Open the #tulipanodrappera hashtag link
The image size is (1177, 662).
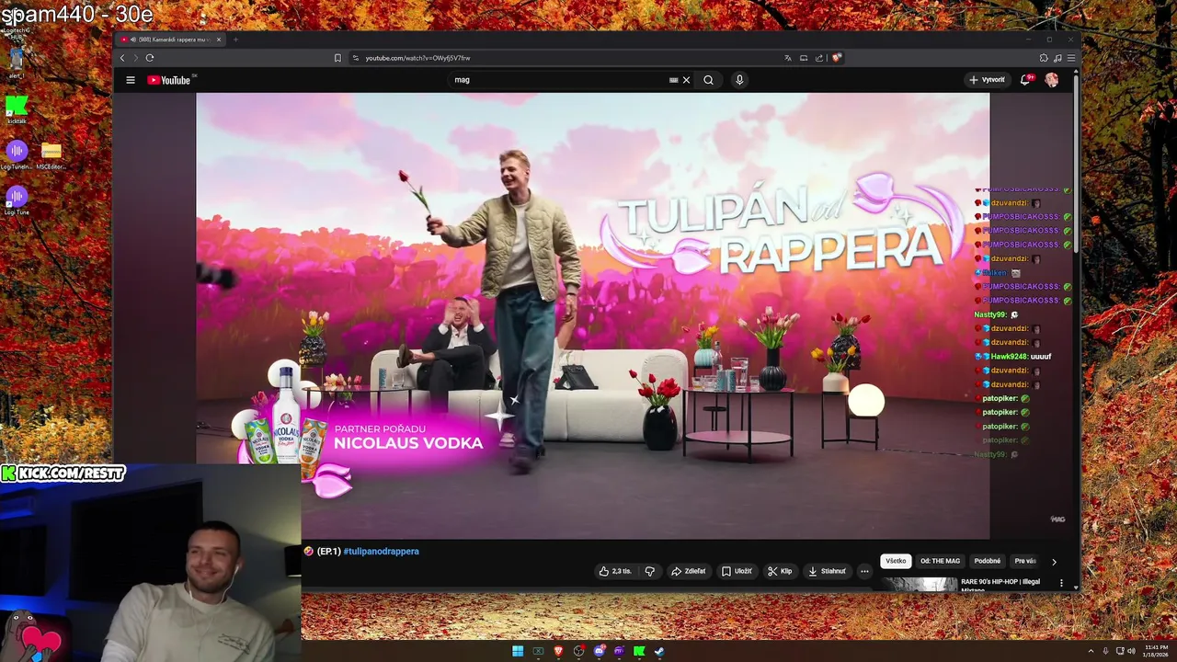[381, 552]
